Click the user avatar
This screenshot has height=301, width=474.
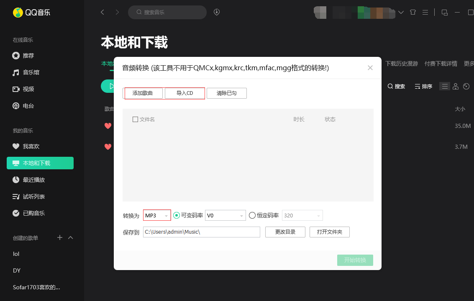pyautogui.click(x=320, y=13)
